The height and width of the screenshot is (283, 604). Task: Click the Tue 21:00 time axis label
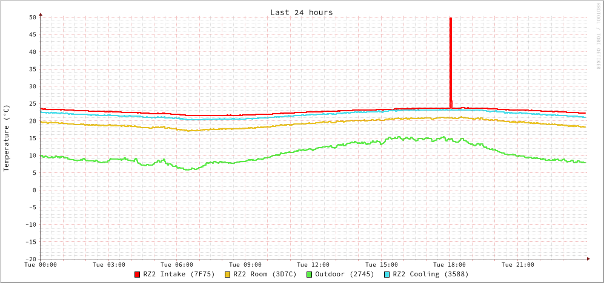pyautogui.click(x=518, y=265)
